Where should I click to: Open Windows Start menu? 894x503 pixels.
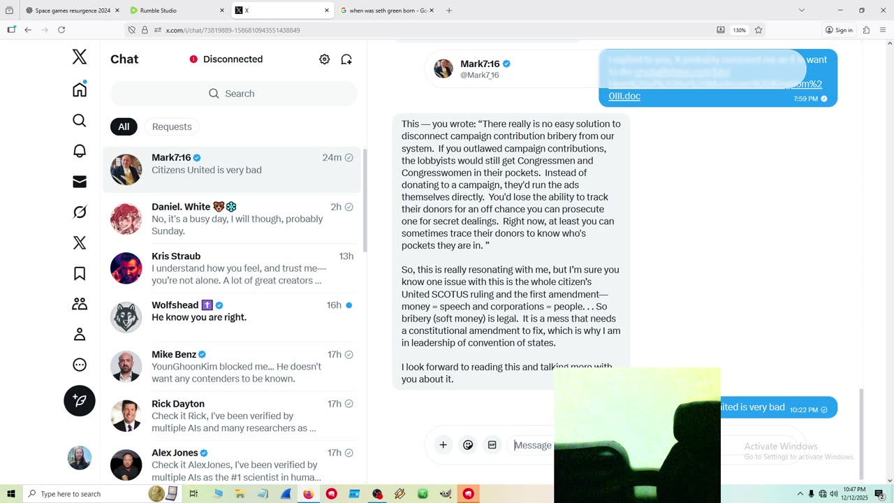point(11,494)
